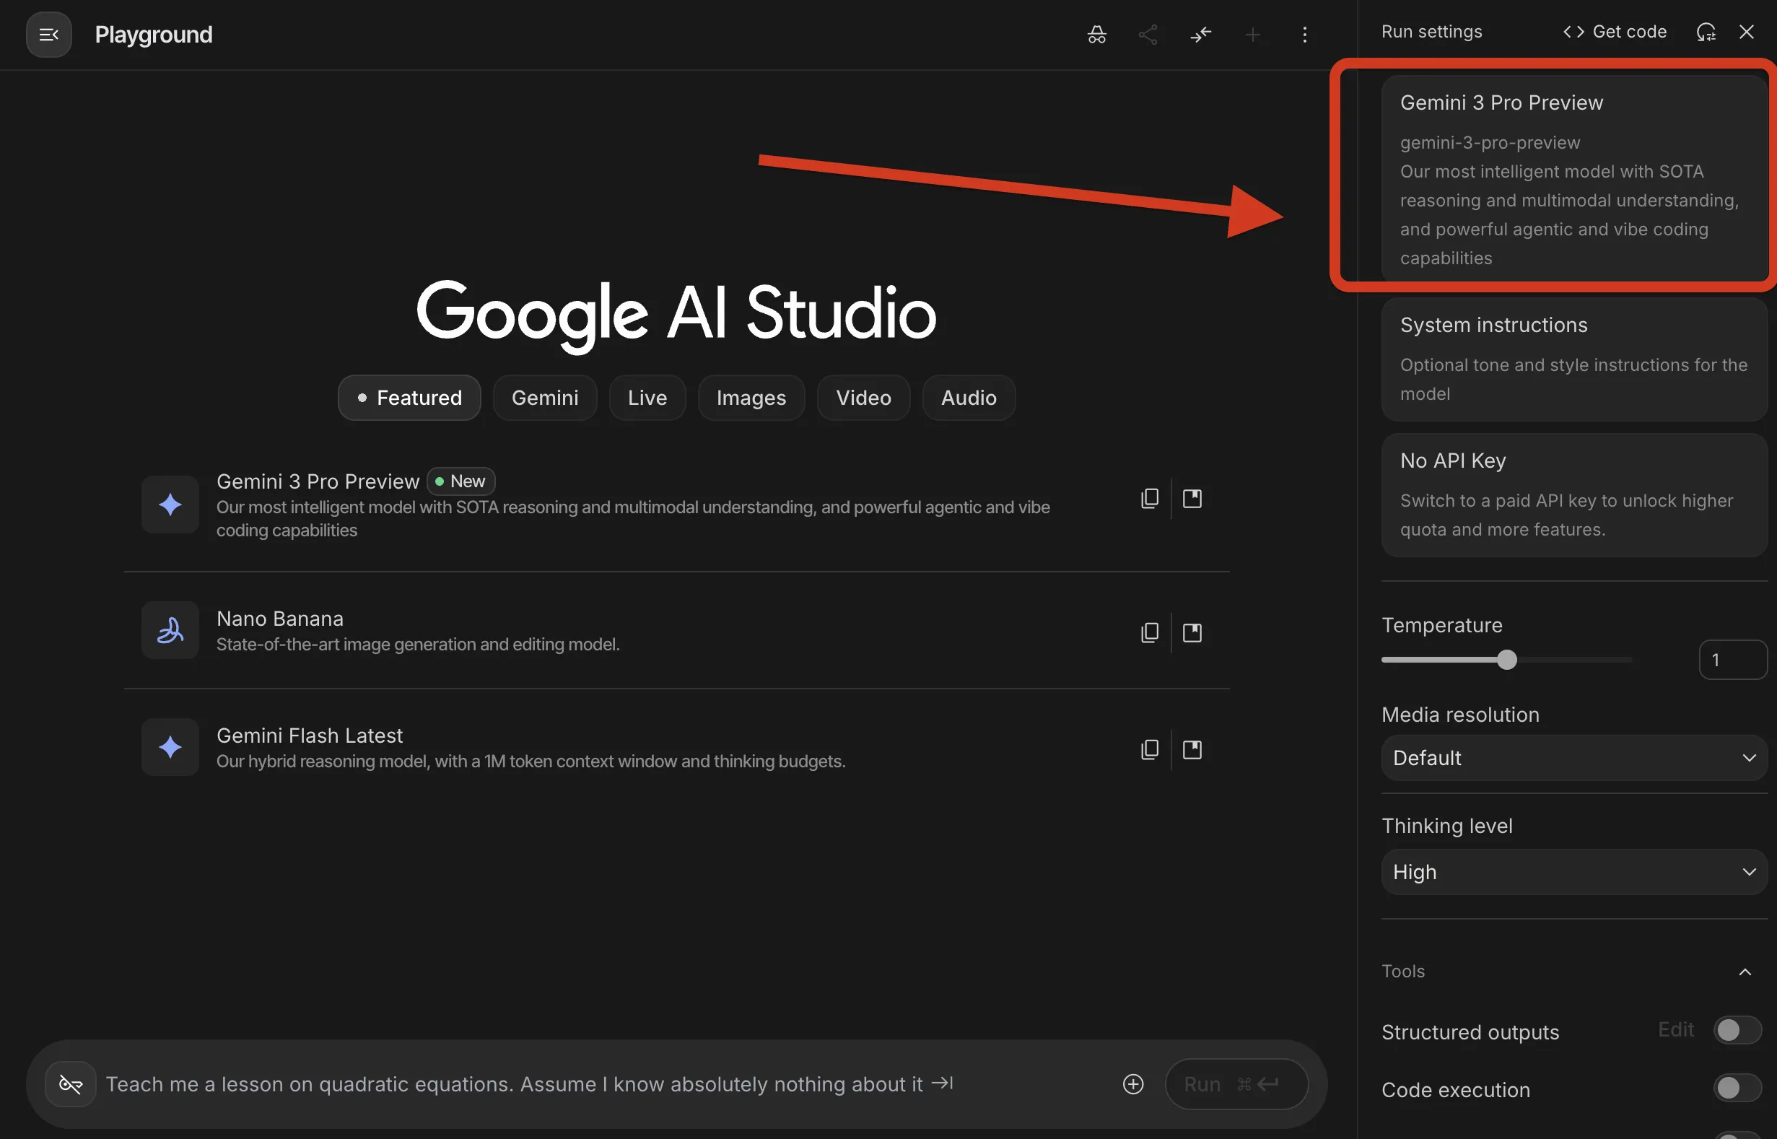This screenshot has height=1139, width=1777.
Task: Bookmark the Gemini Flash Latest model
Action: [1192, 749]
